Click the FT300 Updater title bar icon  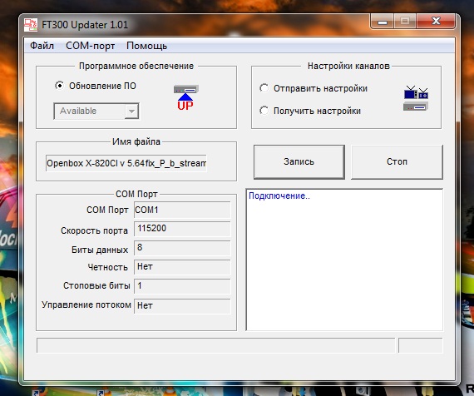tap(31, 25)
